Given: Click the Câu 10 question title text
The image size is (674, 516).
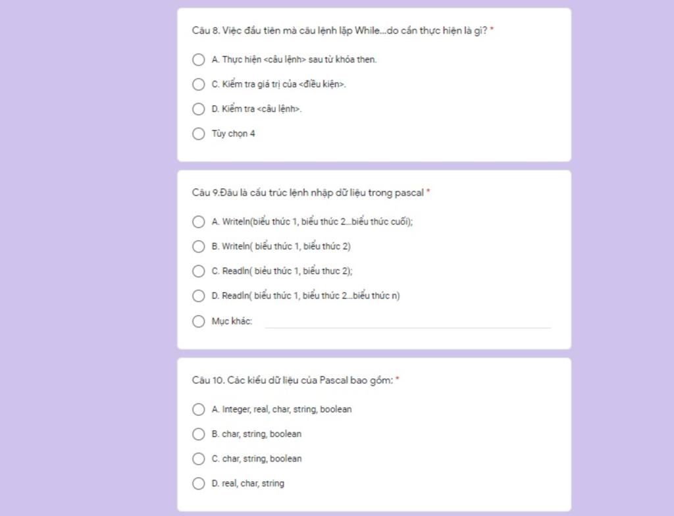Looking at the screenshot, I should [x=292, y=380].
